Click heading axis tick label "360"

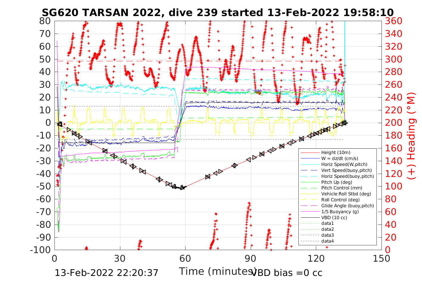tap(393, 21)
